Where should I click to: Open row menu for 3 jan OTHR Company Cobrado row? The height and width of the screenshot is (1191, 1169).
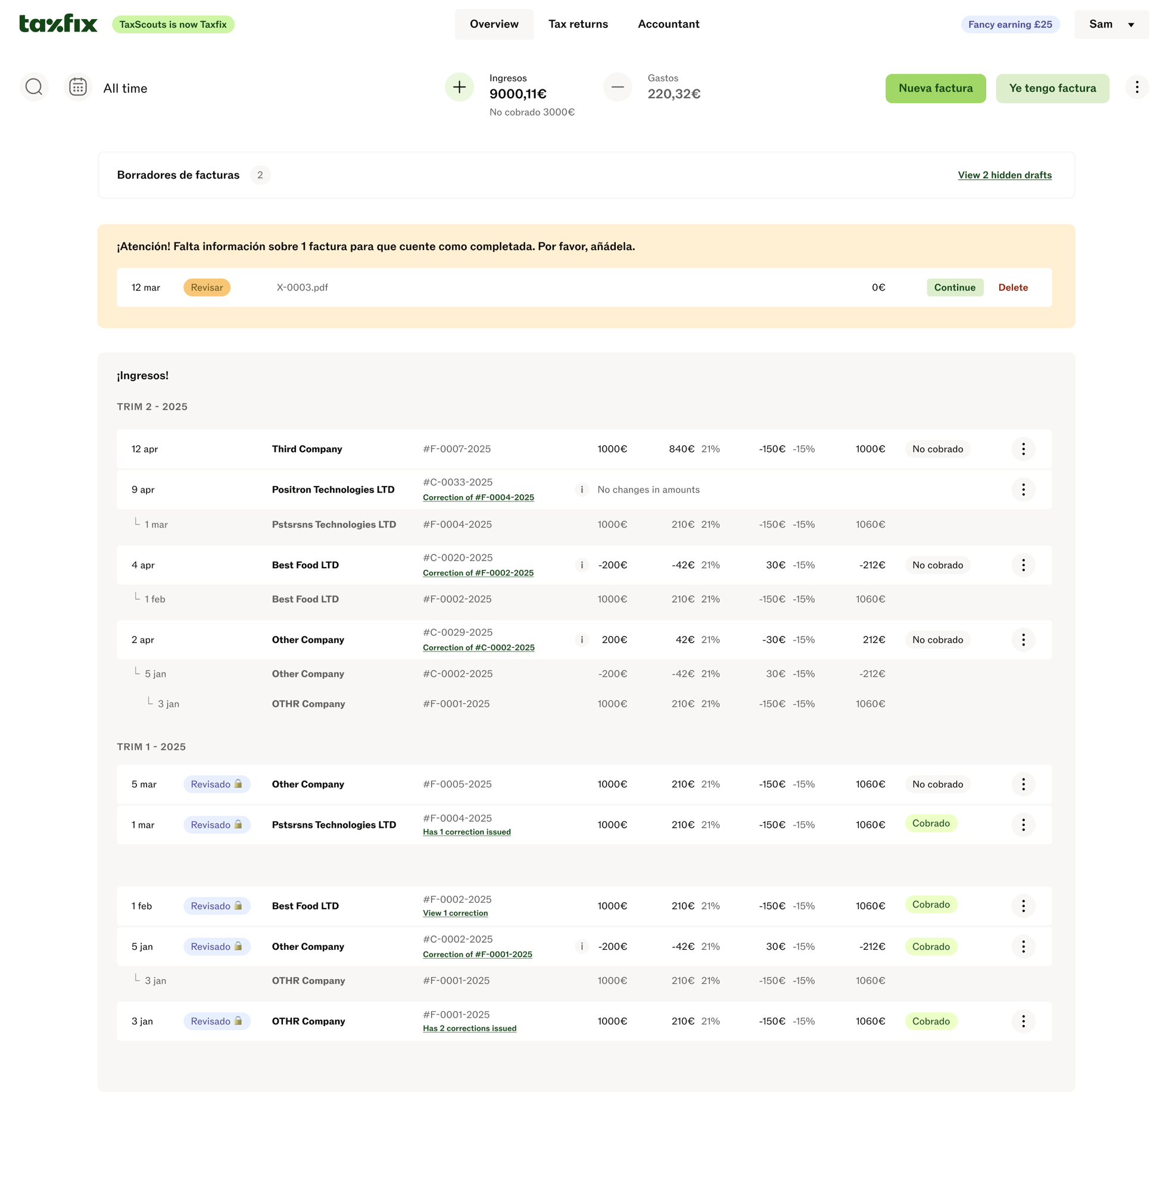tap(1023, 1021)
